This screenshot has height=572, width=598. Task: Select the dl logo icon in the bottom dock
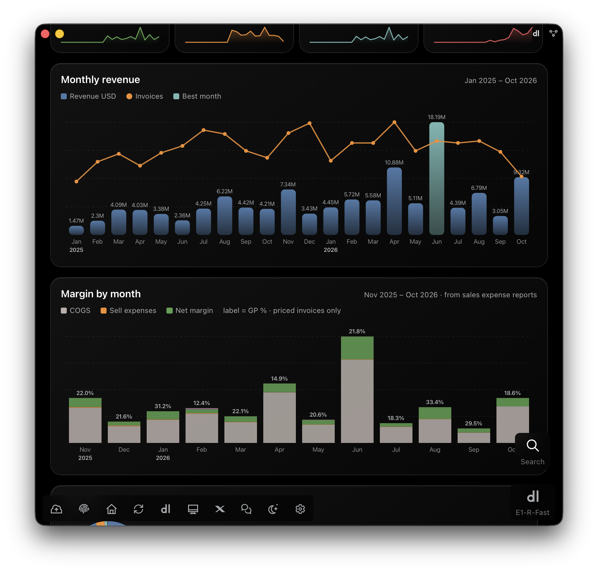(x=165, y=509)
